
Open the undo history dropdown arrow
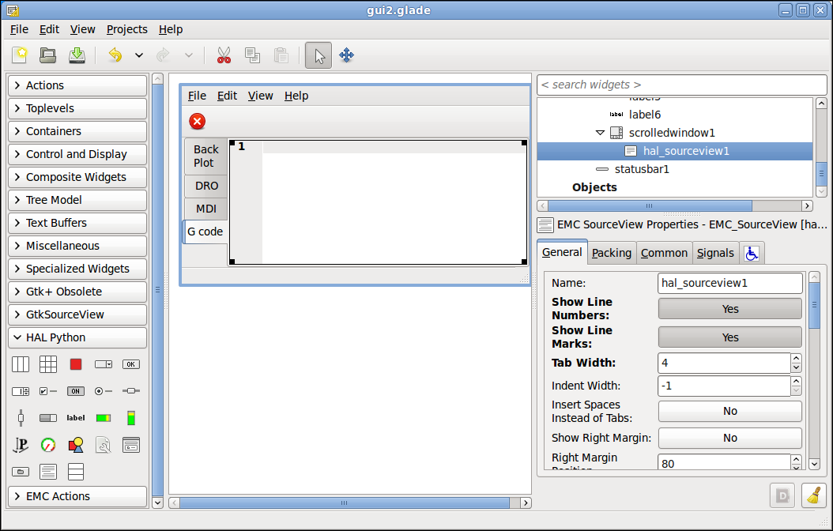[138, 55]
